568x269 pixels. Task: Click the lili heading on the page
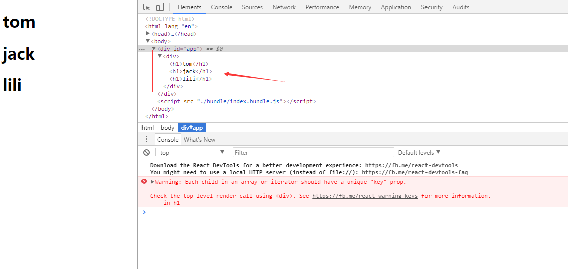12,85
